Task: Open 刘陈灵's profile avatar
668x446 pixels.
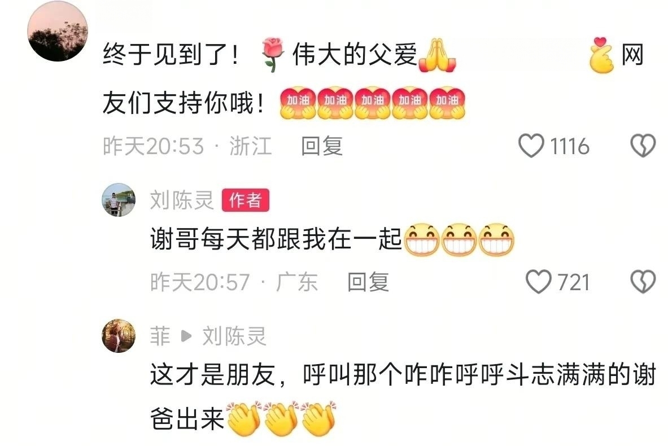Action: pyautogui.click(x=119, y=200)
